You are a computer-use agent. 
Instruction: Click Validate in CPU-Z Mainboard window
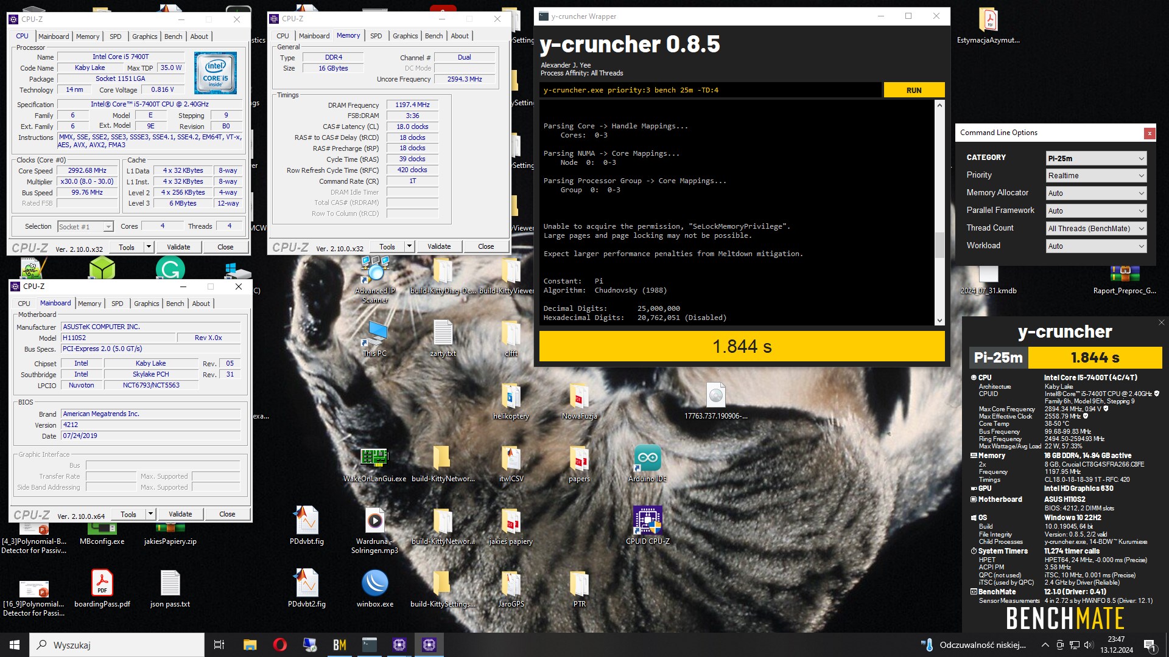coord(180,514)
